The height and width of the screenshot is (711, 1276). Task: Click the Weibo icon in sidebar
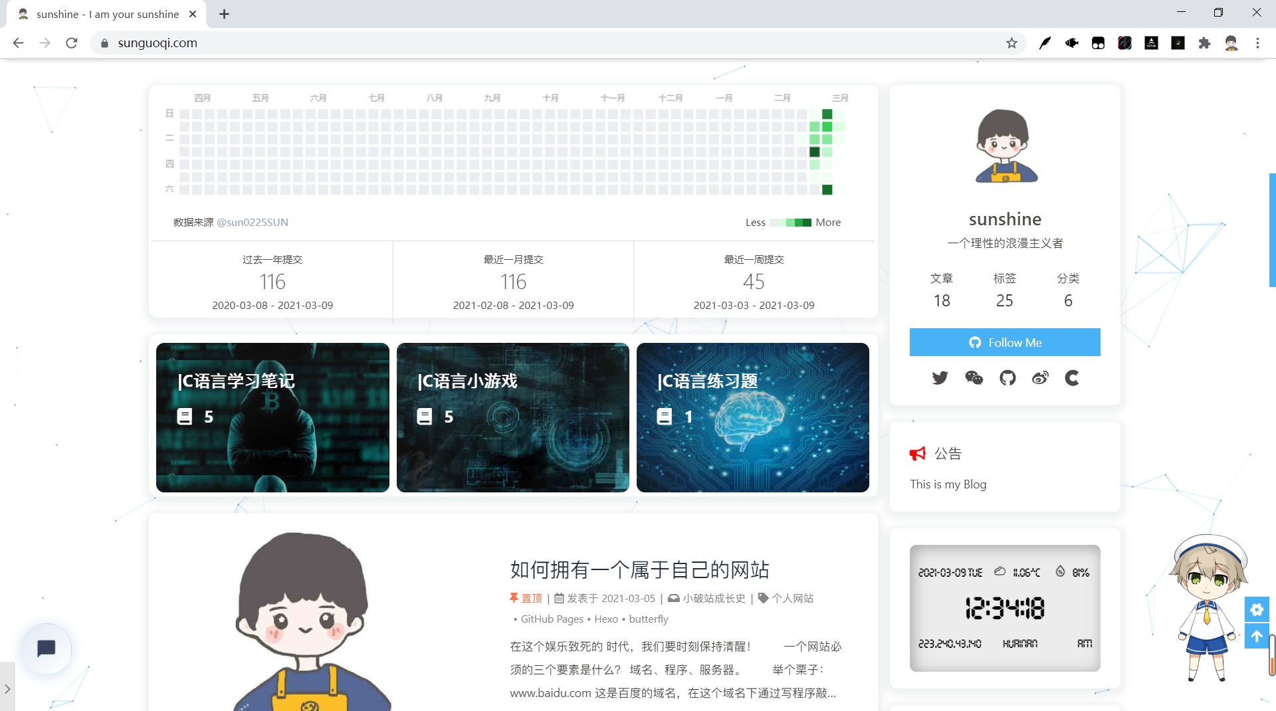1040,377
